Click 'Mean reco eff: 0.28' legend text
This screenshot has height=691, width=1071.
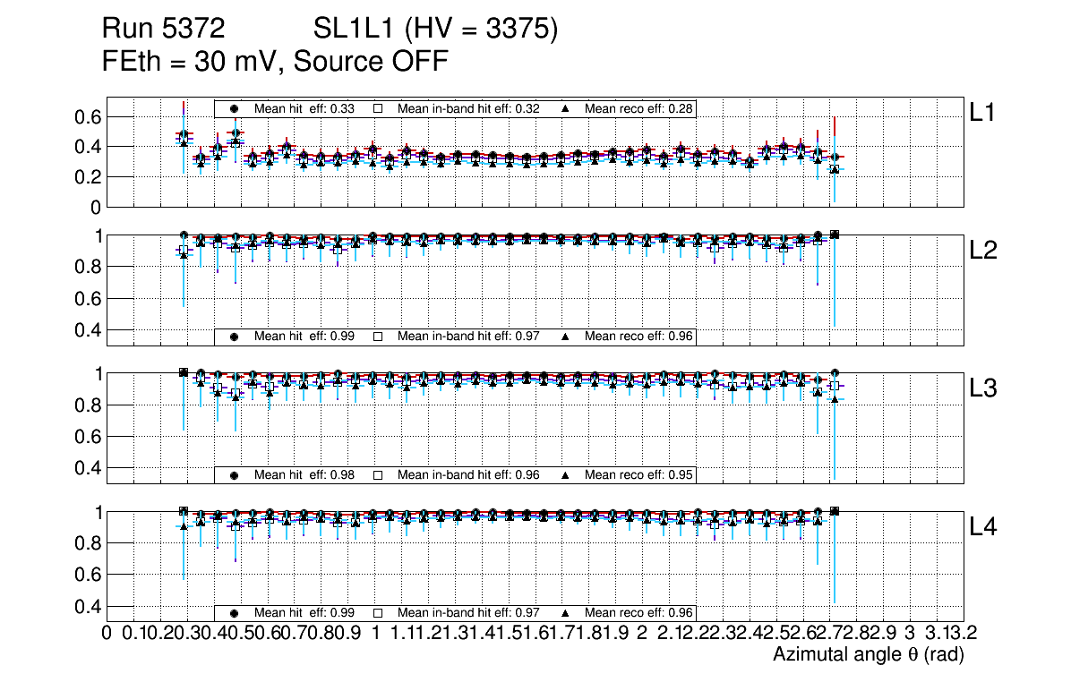[x=639, y=108]
